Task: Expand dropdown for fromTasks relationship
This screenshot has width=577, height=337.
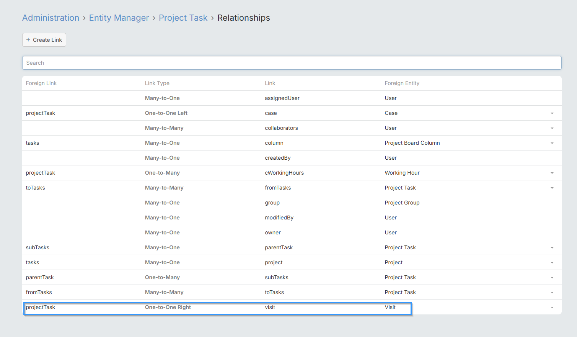Action: click(552, 188)
